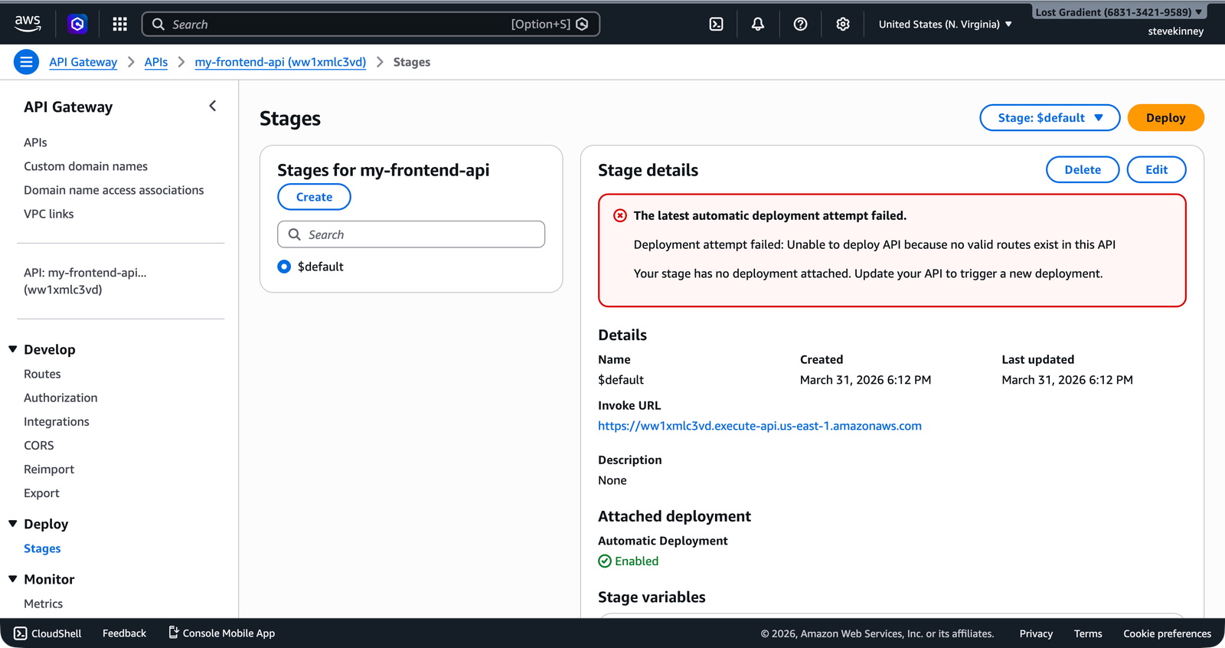Click the Delete stage button
This screenshot has width=1225, height=648.
[x=1083, y=170]
